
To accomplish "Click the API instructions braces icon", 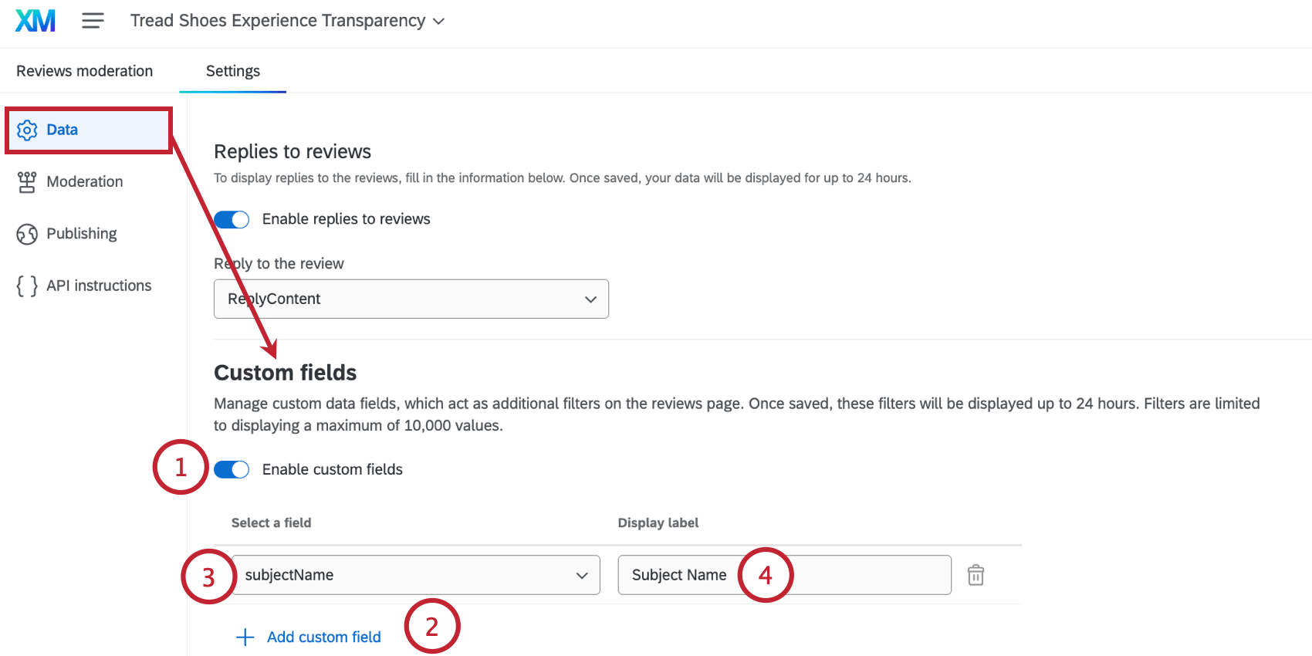I will 27,286.
